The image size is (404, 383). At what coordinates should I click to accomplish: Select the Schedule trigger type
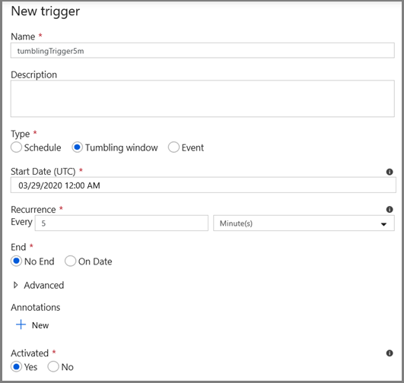[16, 147]
